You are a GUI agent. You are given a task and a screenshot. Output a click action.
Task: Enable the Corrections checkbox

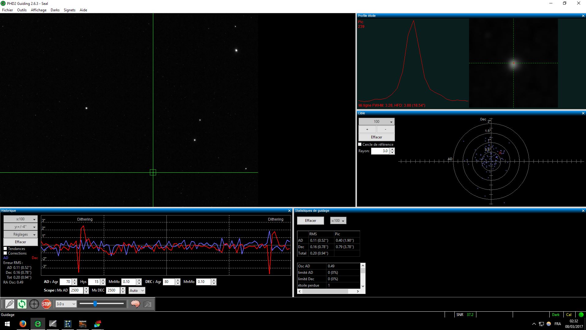point(5,253)
